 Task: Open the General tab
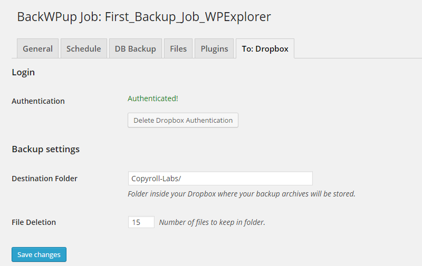(37, 48)
